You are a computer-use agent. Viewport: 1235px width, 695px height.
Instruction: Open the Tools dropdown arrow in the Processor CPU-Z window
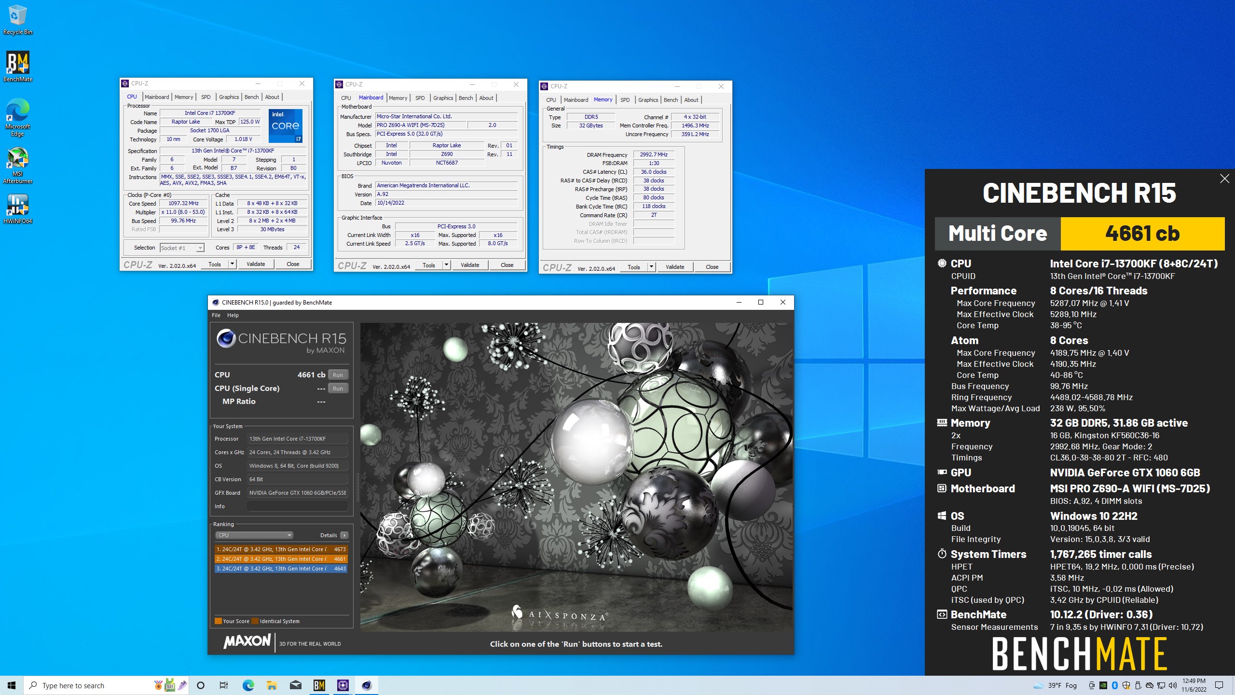(x=232, y=264)
